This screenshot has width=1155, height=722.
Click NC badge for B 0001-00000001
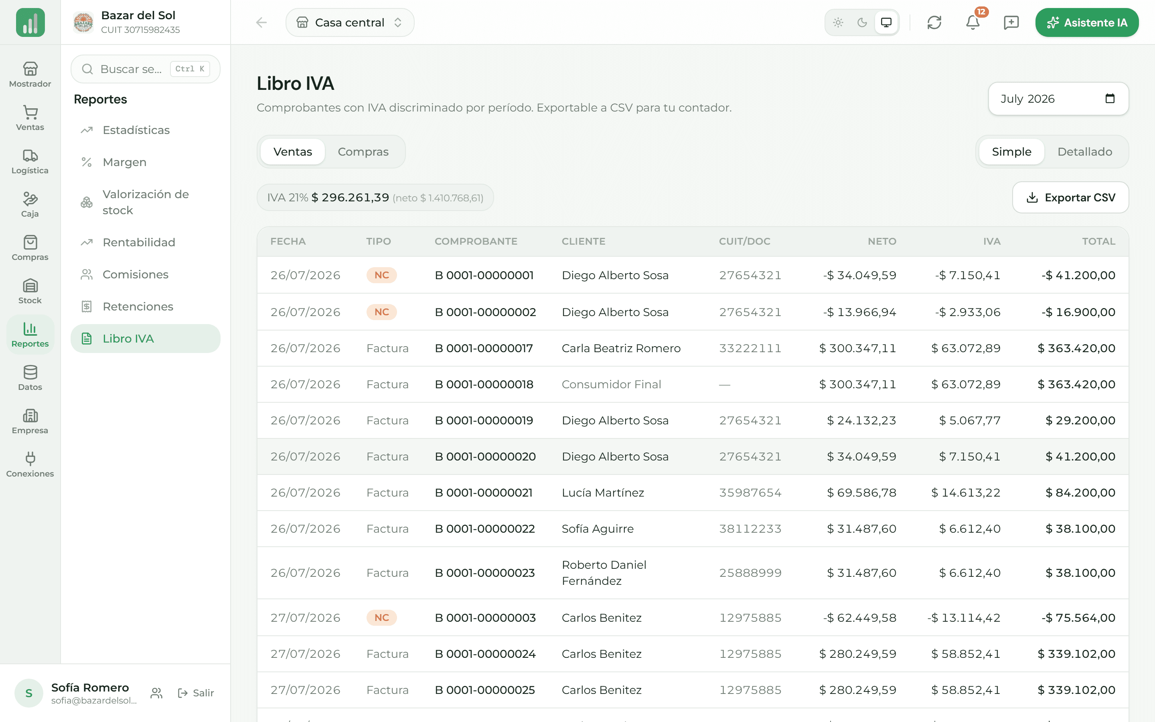pyautogui.click(x=381, y=275)
